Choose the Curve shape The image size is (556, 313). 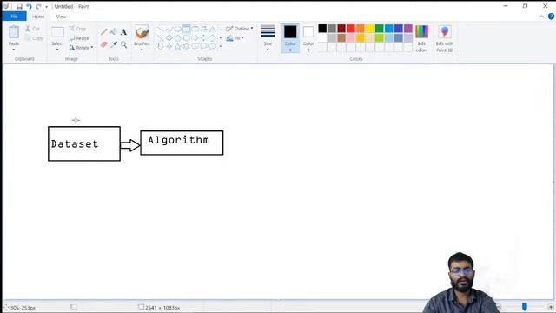(x=169, y=29)
